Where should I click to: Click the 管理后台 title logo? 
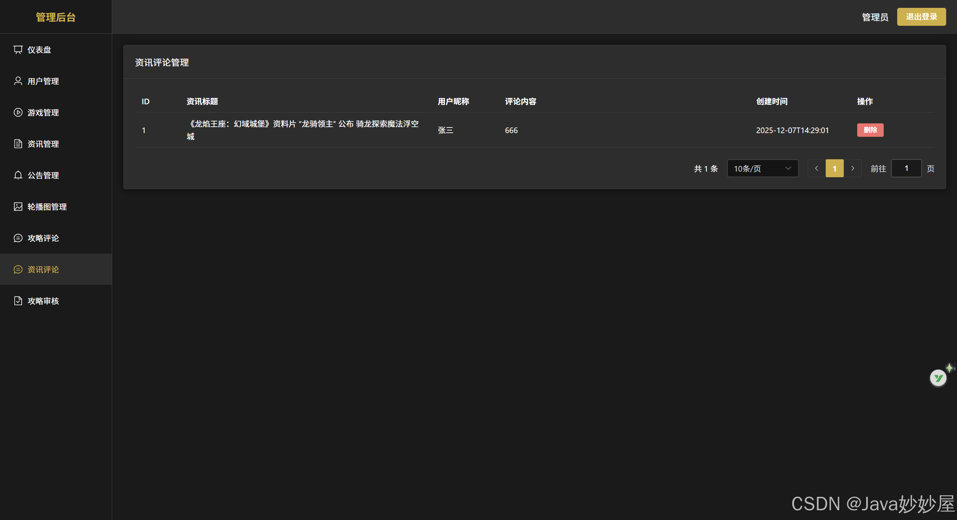point(56,17)
